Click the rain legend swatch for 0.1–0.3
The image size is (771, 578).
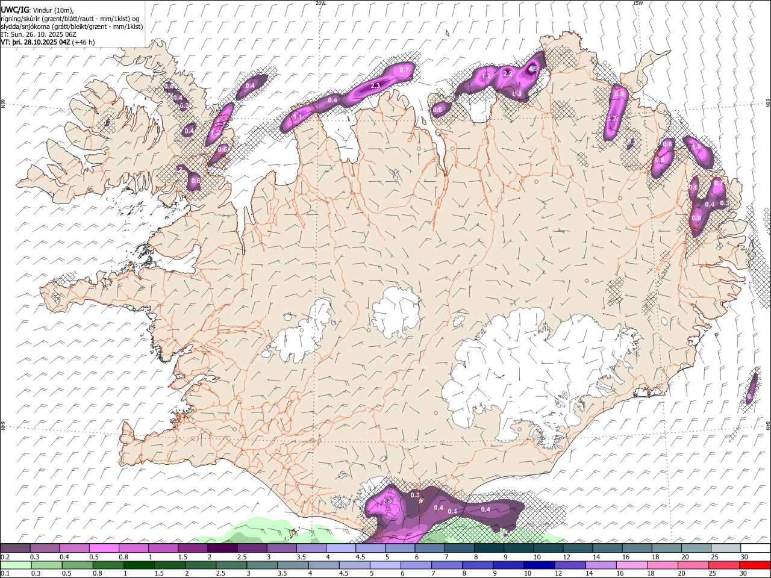(x=16, y=565)
